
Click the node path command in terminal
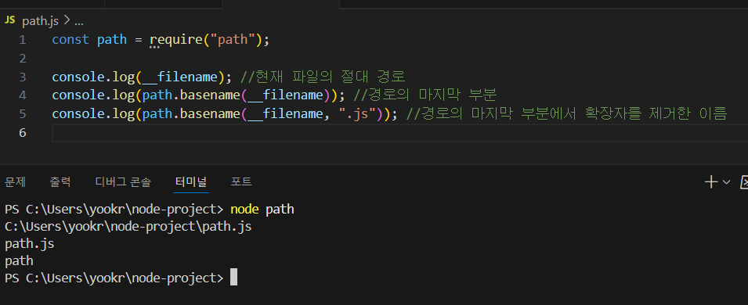point(262,210)
